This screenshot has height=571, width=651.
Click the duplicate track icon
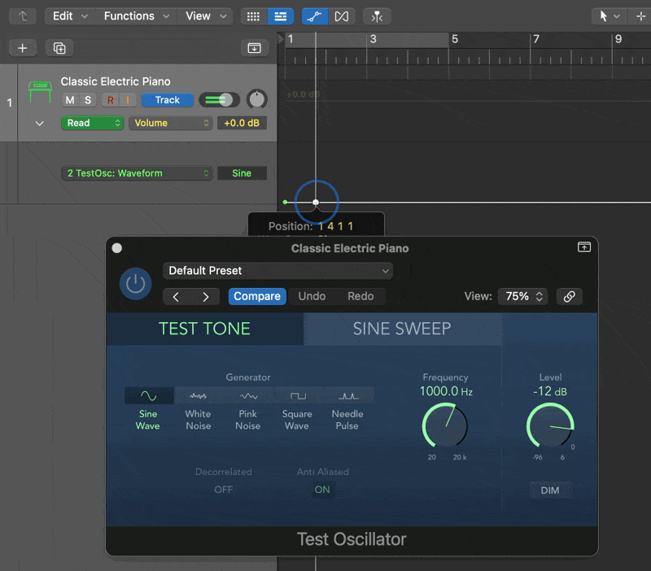click(59, 47)
